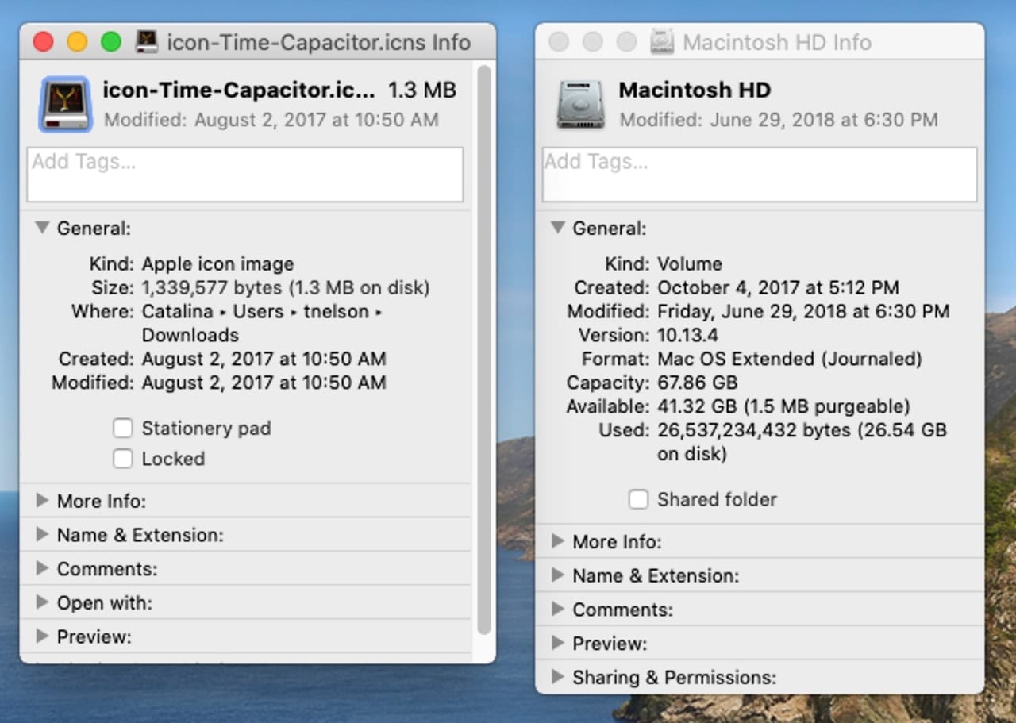Click the scrollbar in icon-Time-Capacitor Info window
This screenshot has height=723, width=1016.
coord(483,349)
